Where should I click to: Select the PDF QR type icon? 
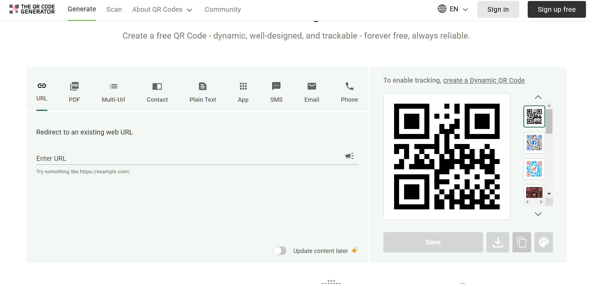point(74,86)
